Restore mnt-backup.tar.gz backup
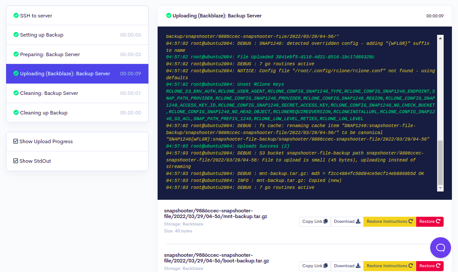The image size is (458, 272). point(430,222)
